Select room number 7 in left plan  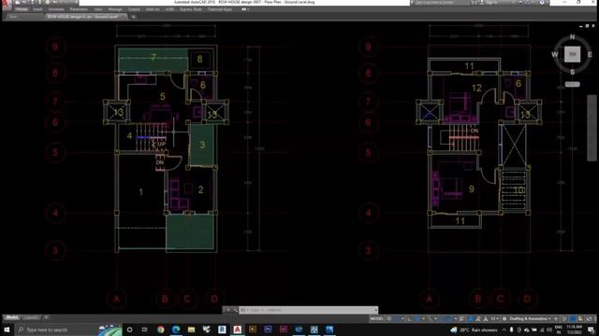153,57
